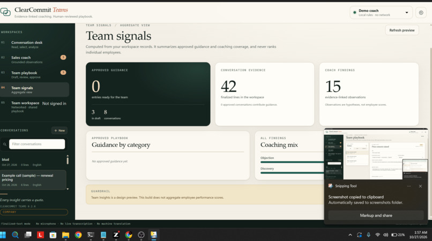The width and height of the screenshot is (432, 241).
Task: Create a new conversation with New button
Action: point(59,130)
